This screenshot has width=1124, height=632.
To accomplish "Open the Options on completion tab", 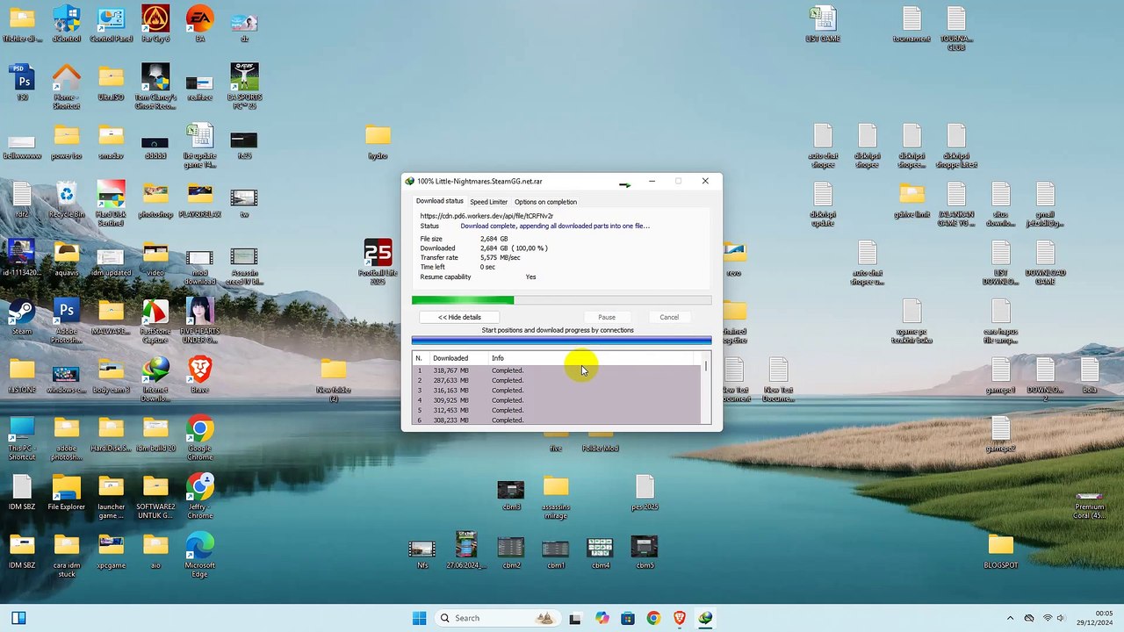I will click(545, 202).
